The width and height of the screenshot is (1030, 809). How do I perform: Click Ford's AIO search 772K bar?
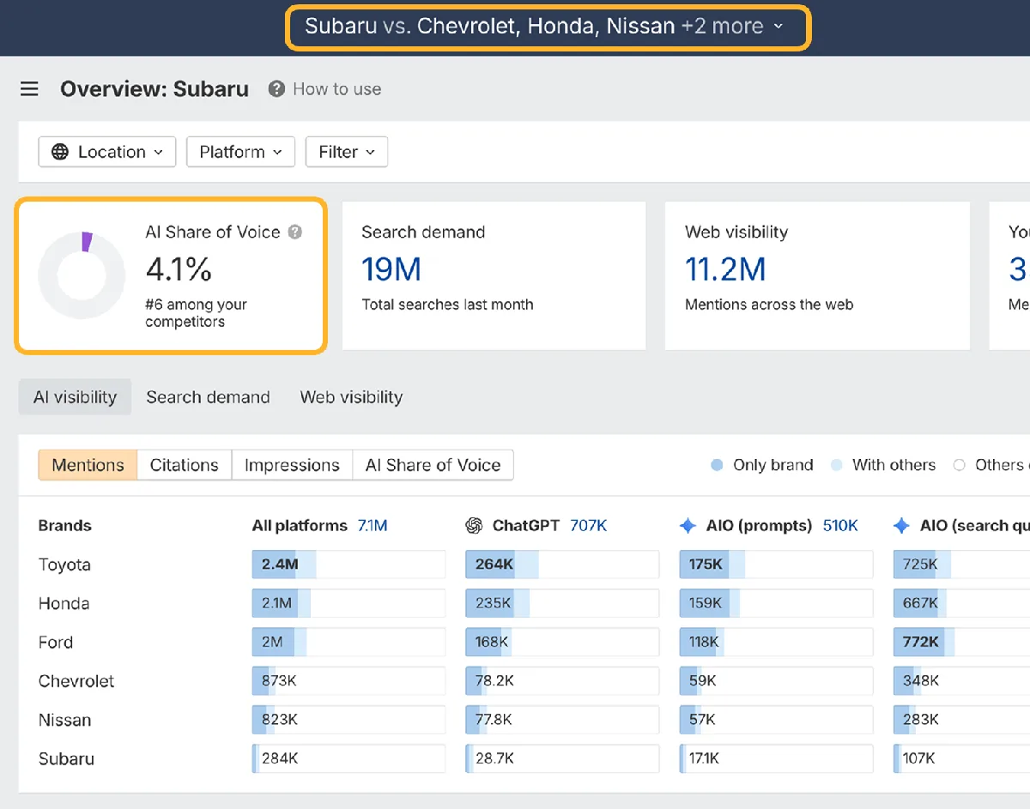click(x=961, y=642)
